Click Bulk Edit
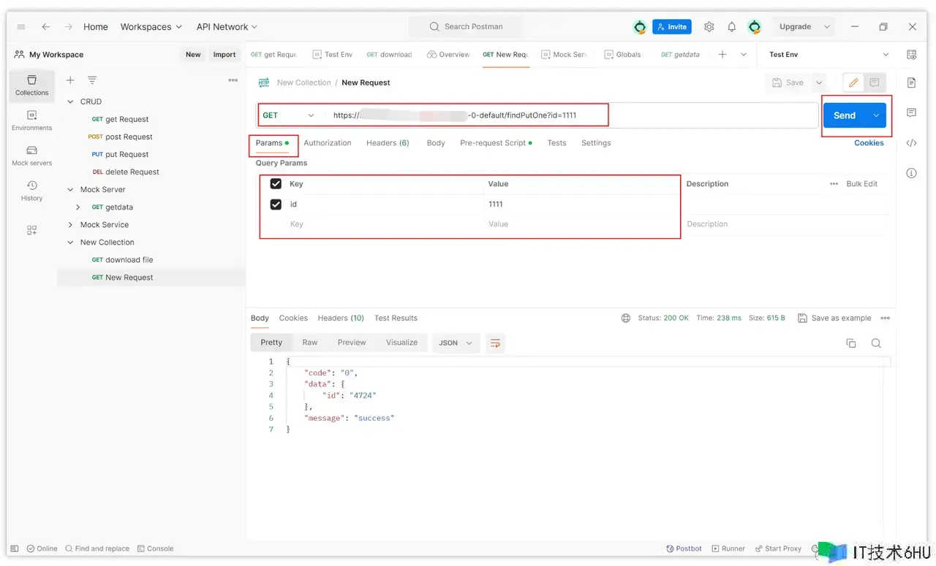Screen dimensions: 936x566 [861, 184]
